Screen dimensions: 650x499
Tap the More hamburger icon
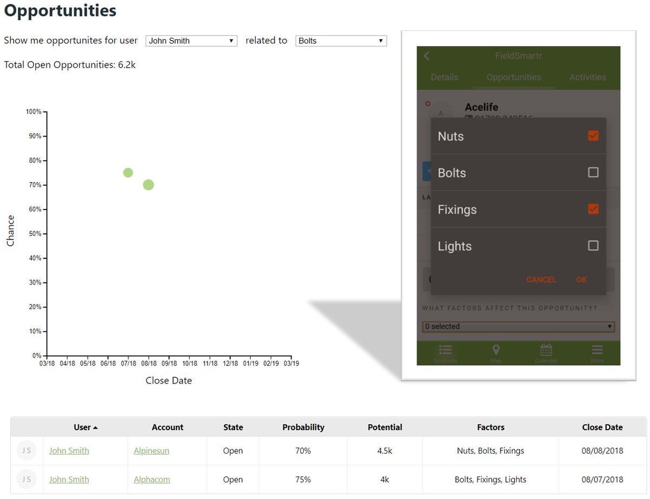click(596, 351)
